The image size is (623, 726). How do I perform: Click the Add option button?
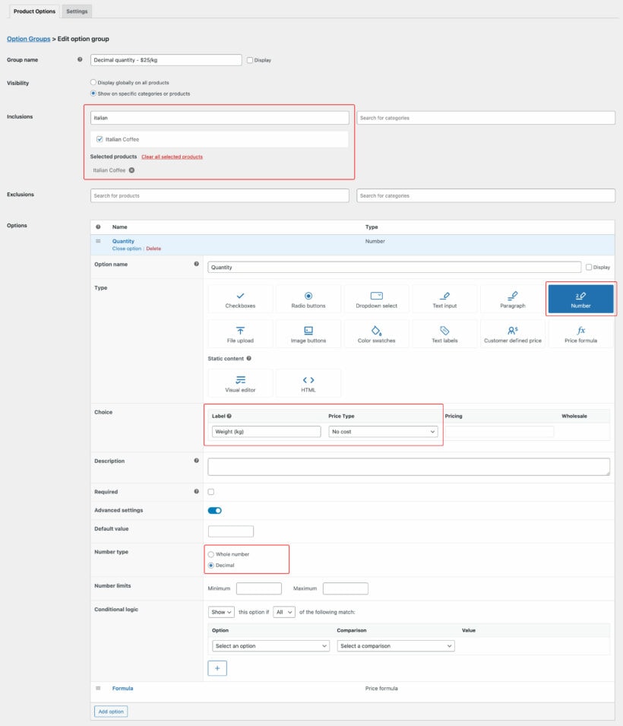[111, 711]
